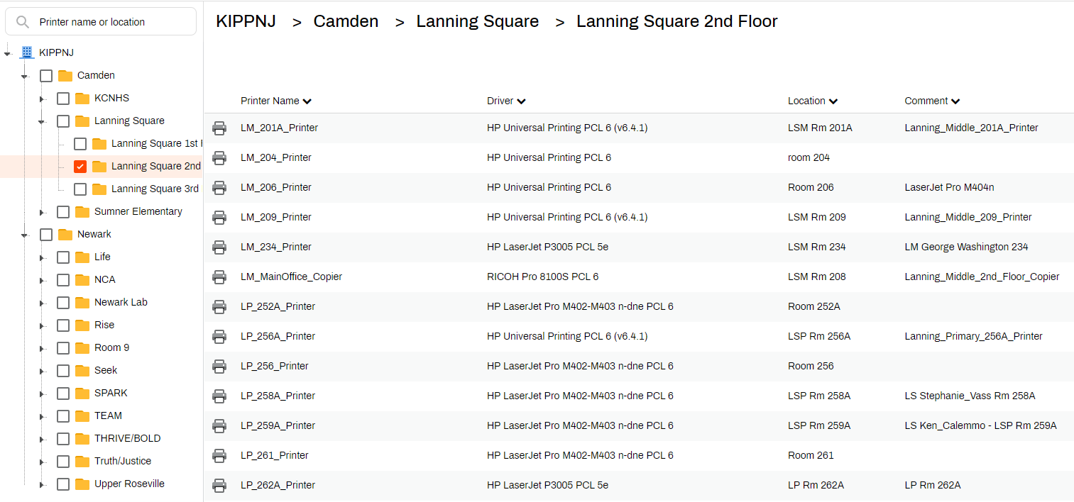This screenshot has width=1074, height=502.
Task: Check the Camden folder checkbox
Action: (x=46, y=76)
